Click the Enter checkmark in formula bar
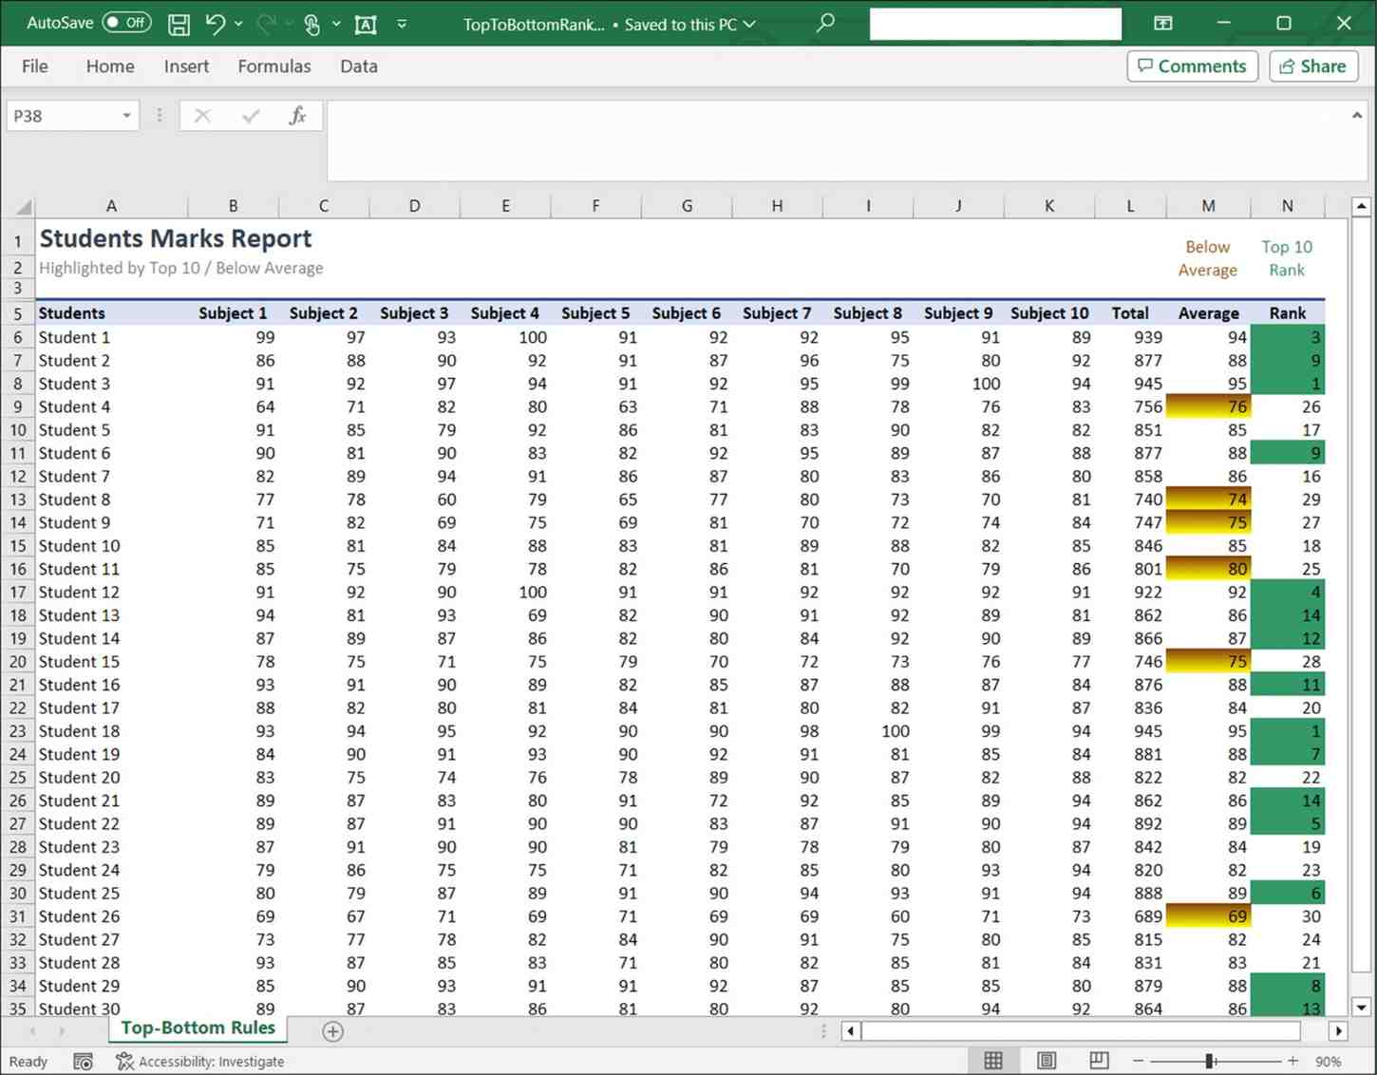Screen dimensions: 1377x1075 click(251, 116)
